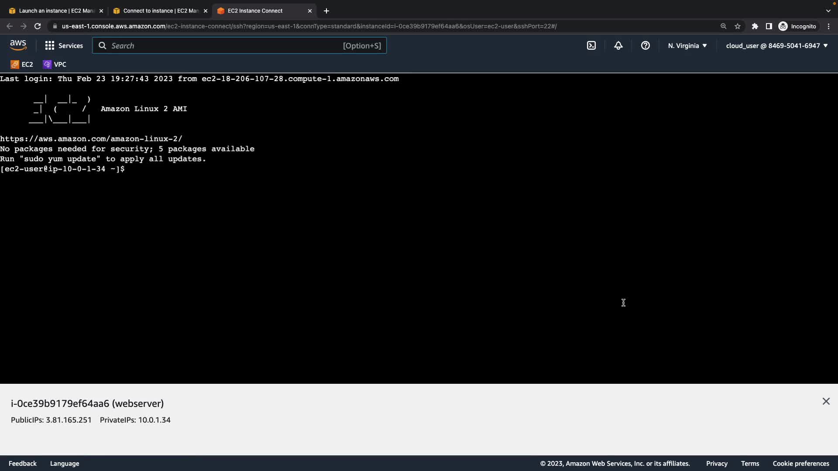Open VPC shortcut in favorites bar
The image size is (838, 471).
coord(55,65)
